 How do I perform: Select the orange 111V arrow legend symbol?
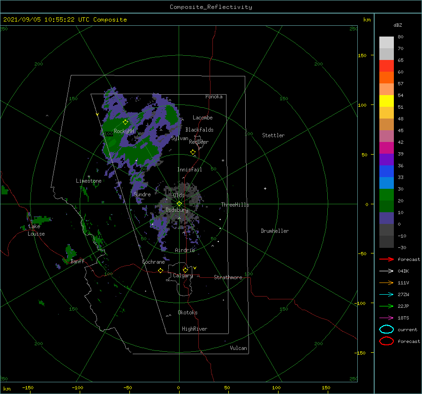click(386, 282)
